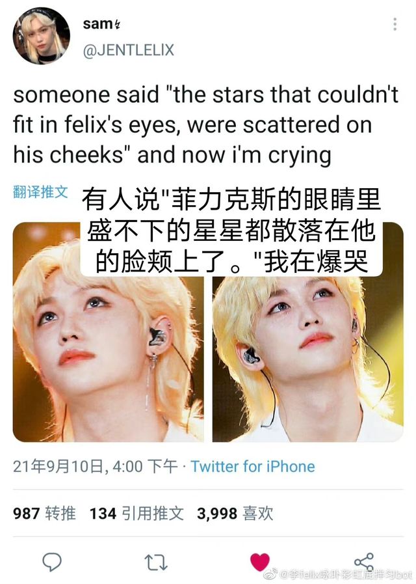Tap the reply speech bubble icon

(x=52, y=562)
